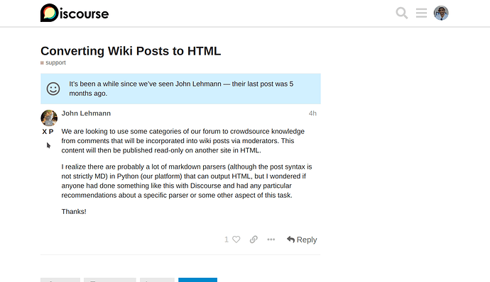Screen dimensions: 490x282
Task: Copy post link with chain icon
Action: (254, 239)
